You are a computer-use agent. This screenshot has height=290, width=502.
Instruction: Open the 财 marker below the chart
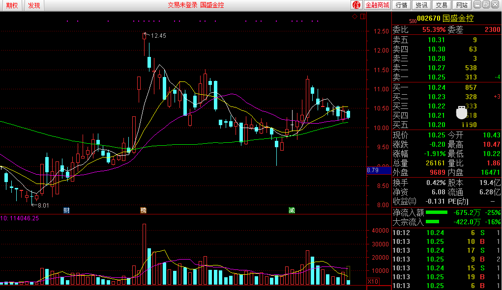pyautogui.click(x=66, y=210)
